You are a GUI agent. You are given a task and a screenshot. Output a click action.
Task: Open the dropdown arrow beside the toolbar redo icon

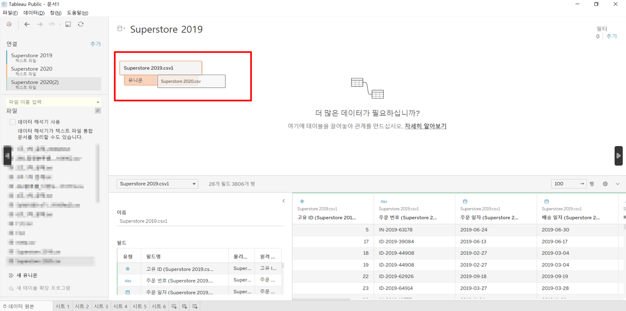pyautogui.click(x=60, y=24)
